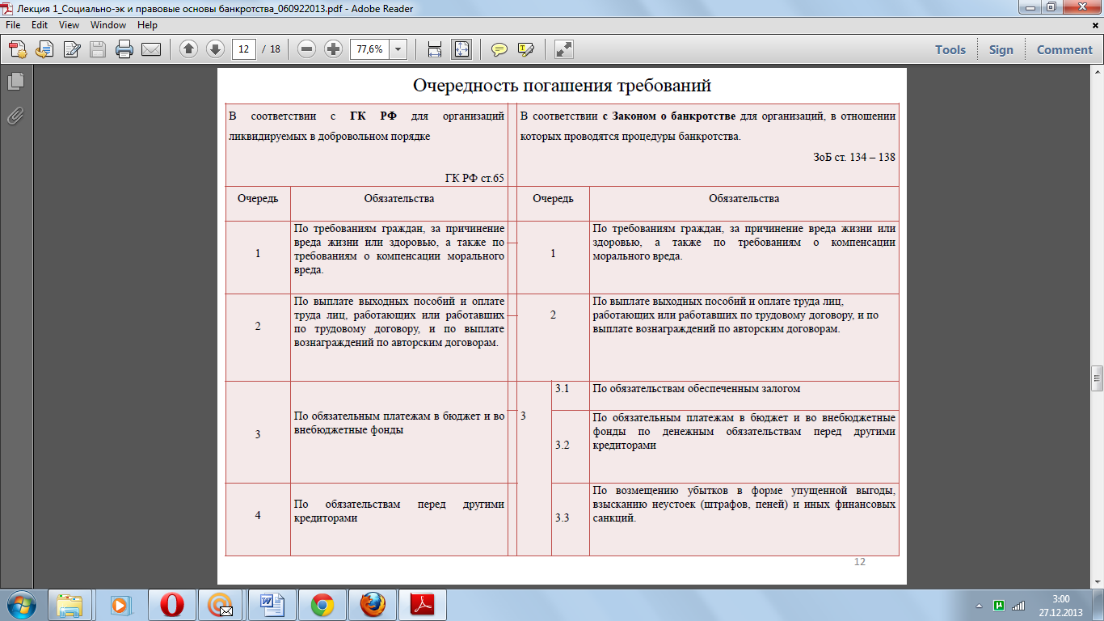Toggle read mode with the expand arrows icon

point(564,49)
